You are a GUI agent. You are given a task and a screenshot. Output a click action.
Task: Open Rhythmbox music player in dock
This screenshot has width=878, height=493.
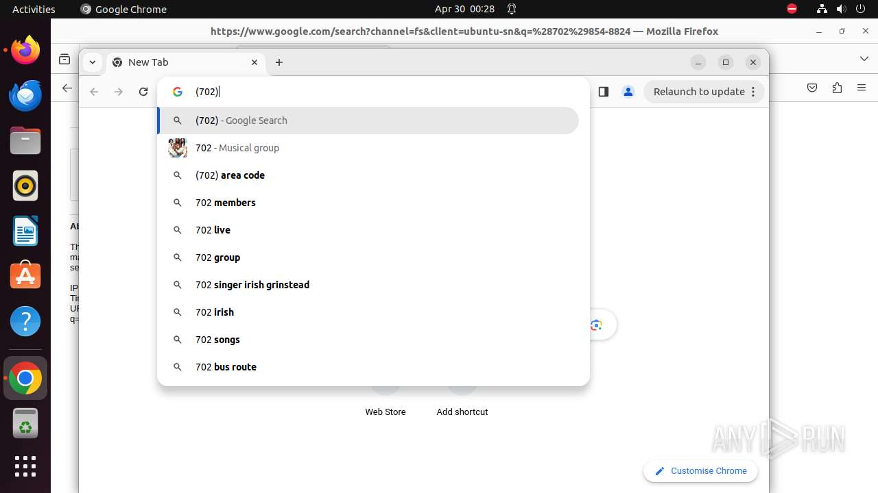(x=25, y=186)
